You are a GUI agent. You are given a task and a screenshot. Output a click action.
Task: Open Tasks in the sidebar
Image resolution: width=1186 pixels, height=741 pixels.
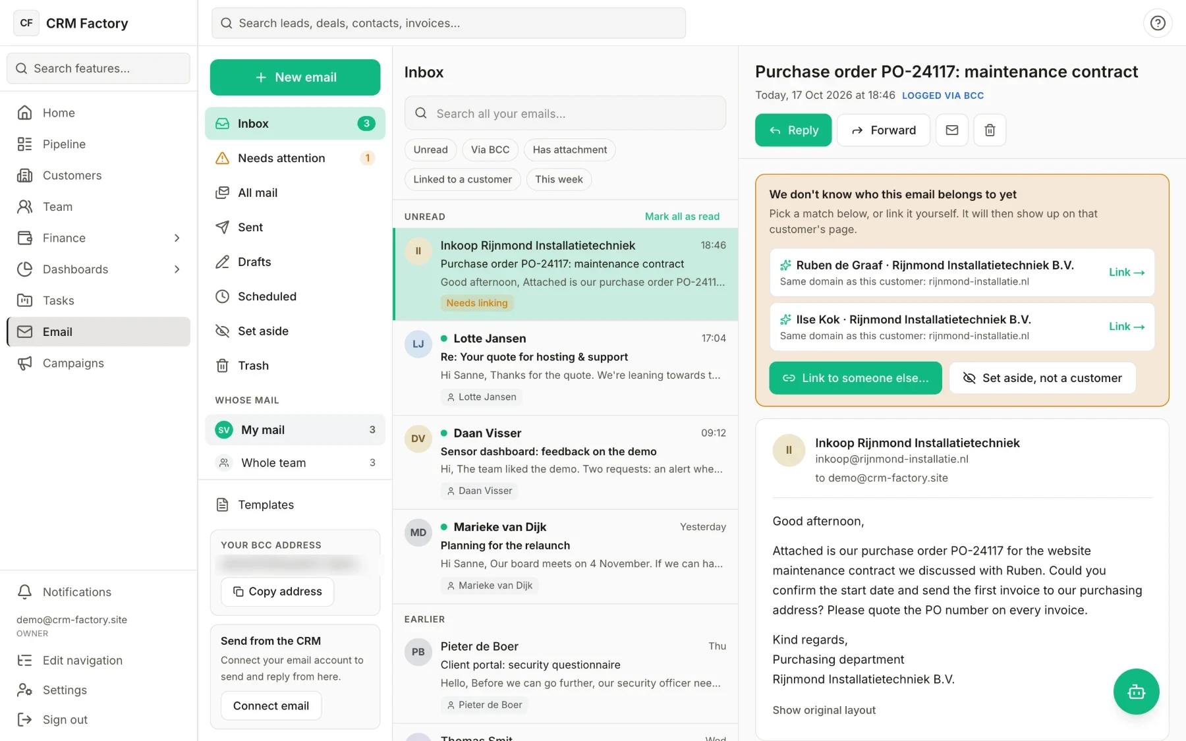(99, 300)
